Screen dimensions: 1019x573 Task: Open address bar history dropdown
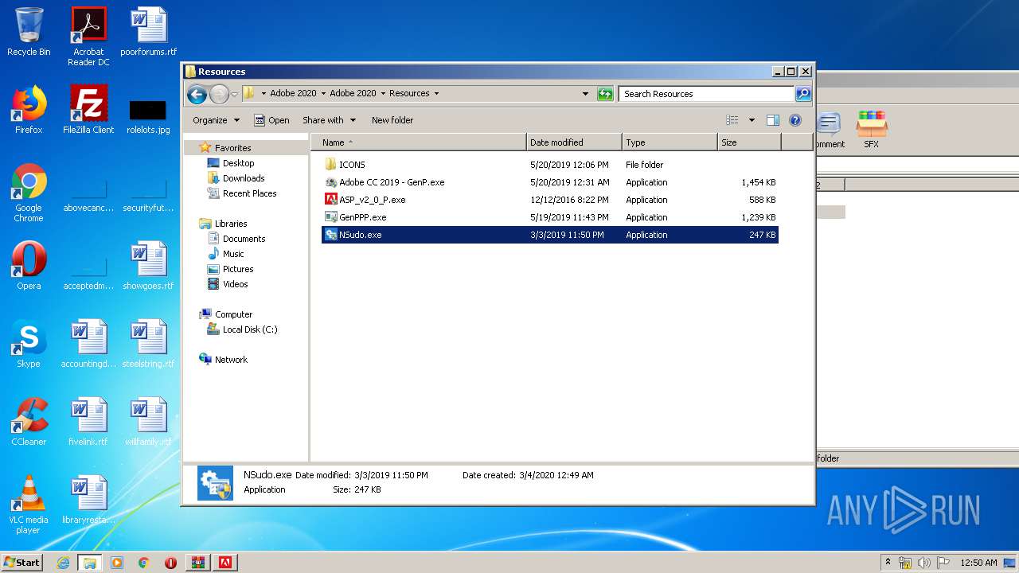(x=586, y=94)
